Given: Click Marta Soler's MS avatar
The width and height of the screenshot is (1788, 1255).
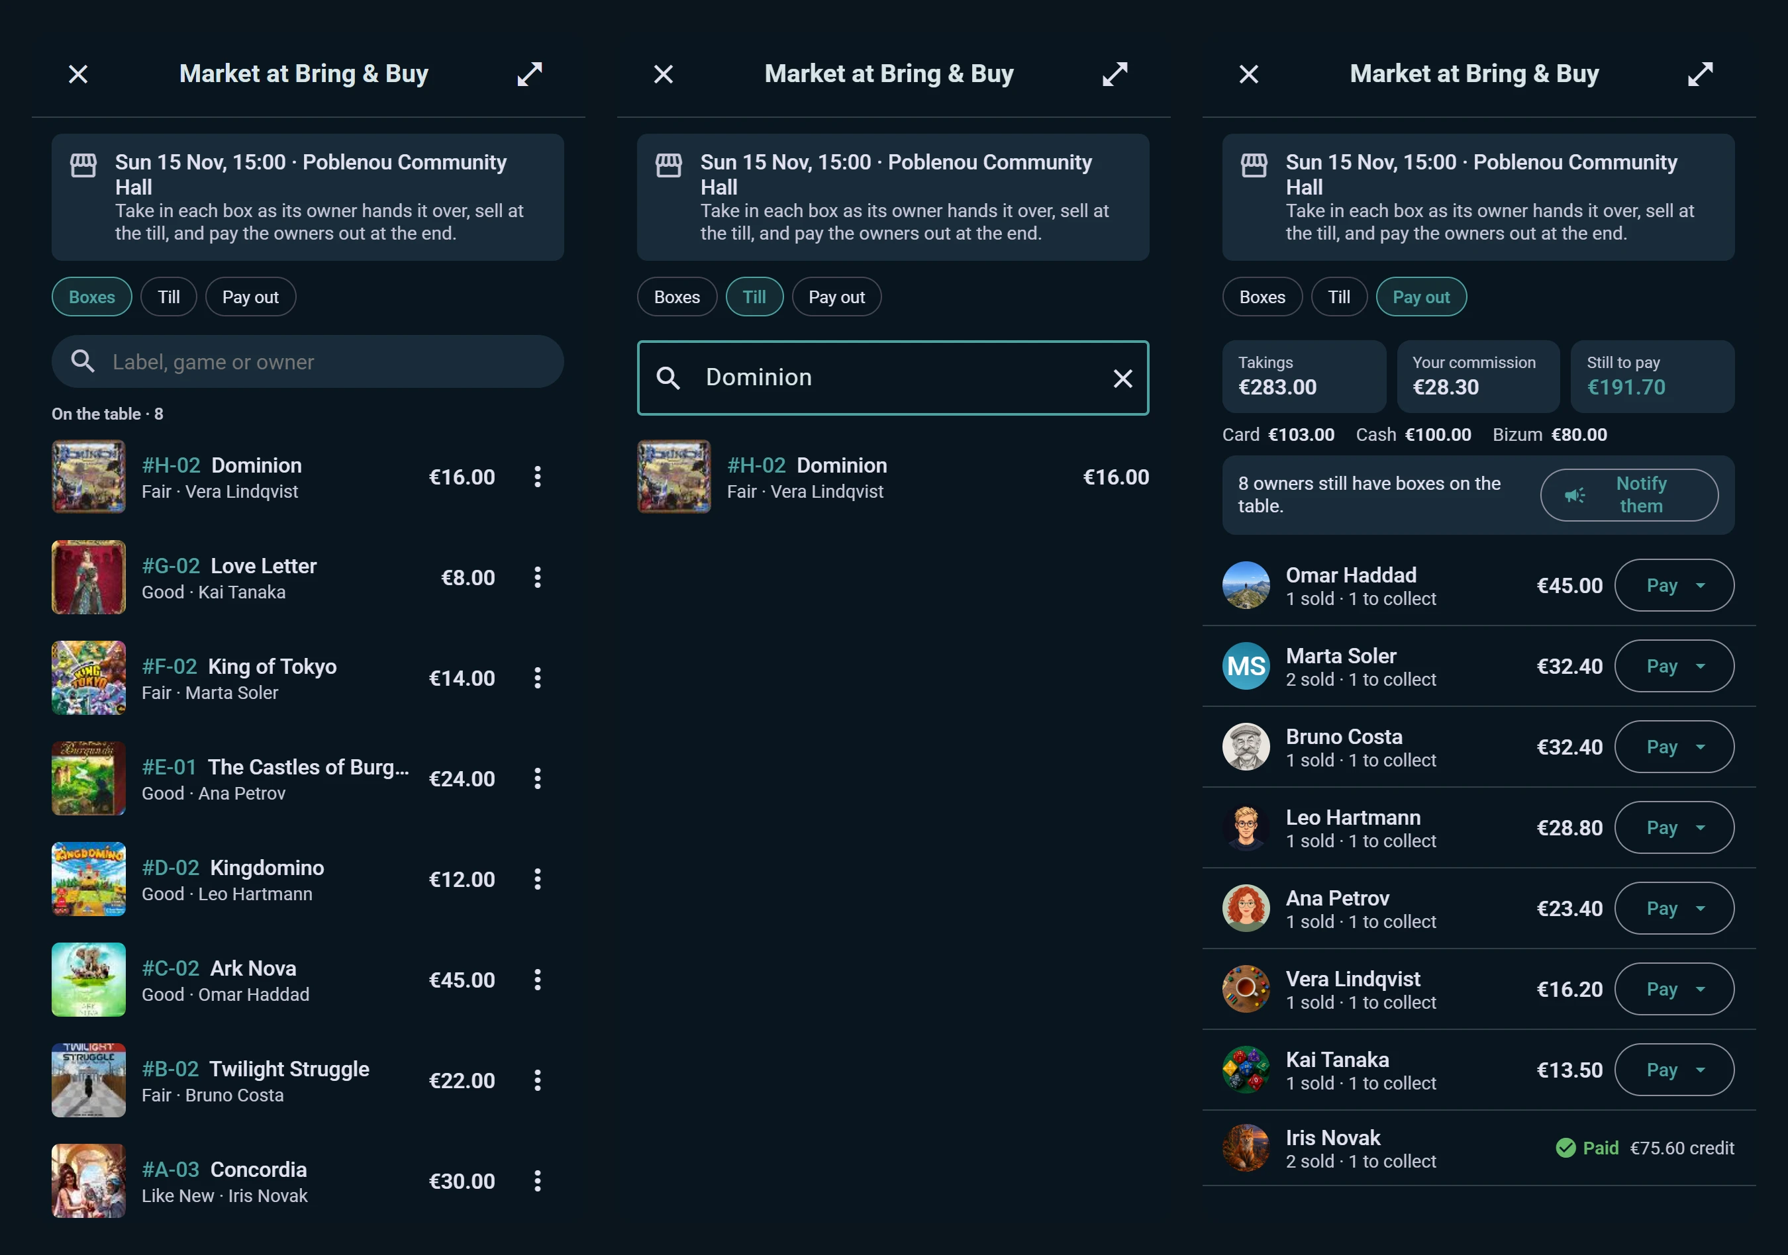Looking at the screenshot, I should point(1246,667).
